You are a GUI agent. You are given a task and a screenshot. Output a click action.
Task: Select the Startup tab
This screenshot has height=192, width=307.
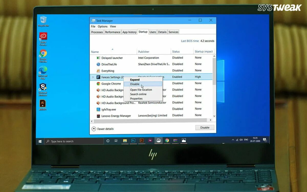coord(143,32)
